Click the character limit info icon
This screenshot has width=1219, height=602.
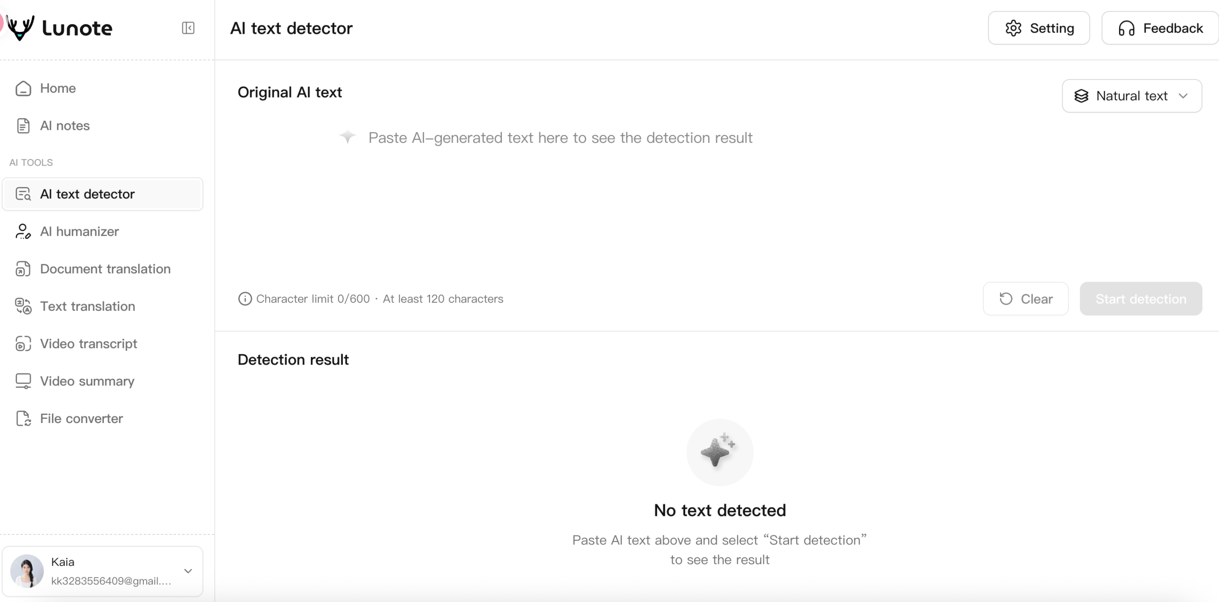coord(245,299)
